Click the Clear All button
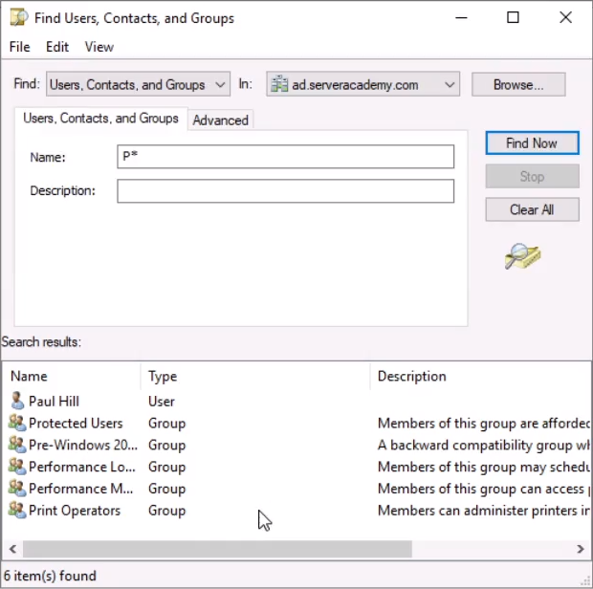The height and width of the screenshot is (589, 593). 531,209
